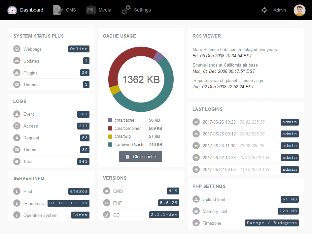Click the Host info icon
Screen dimensions: 312x234
[x=17, y=191]
